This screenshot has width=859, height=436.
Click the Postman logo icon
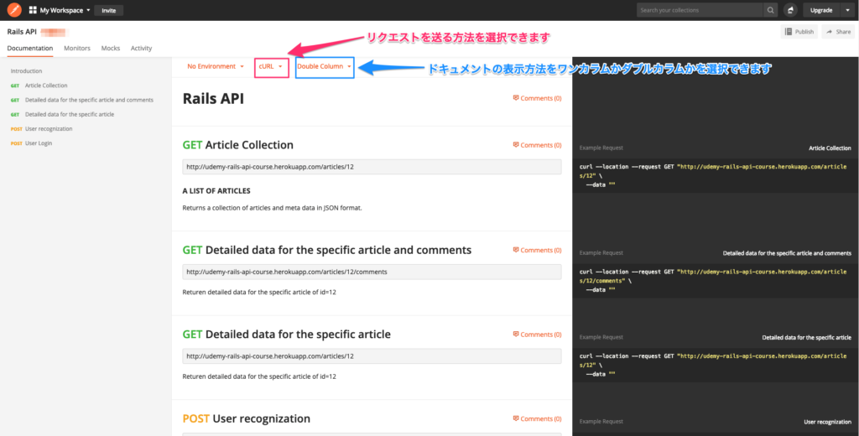click(14, 10)
